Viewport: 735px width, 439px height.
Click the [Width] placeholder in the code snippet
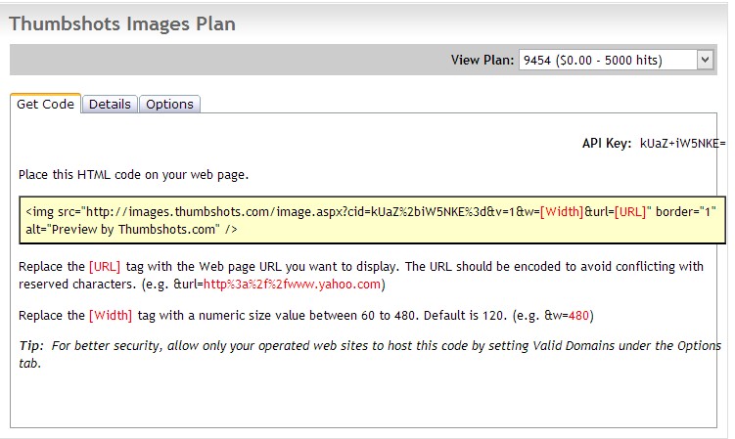(x=561, y=212)
